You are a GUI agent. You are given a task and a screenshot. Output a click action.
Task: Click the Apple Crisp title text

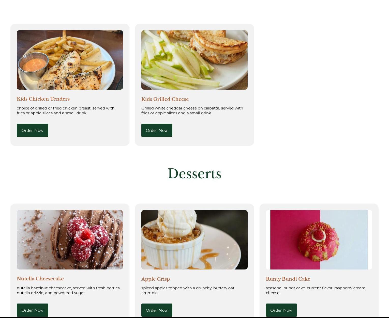pyautogui.click(x=156, y=279)
